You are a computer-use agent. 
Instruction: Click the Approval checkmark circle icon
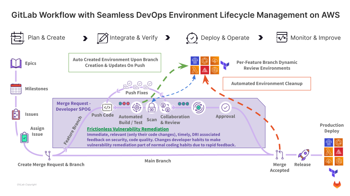(225, 107)
